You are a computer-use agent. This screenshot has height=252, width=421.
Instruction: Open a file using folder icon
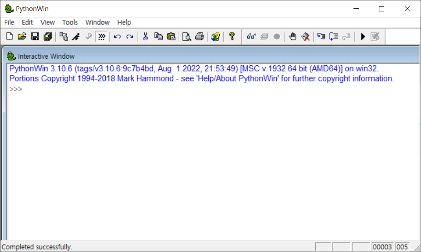point(22,36)
